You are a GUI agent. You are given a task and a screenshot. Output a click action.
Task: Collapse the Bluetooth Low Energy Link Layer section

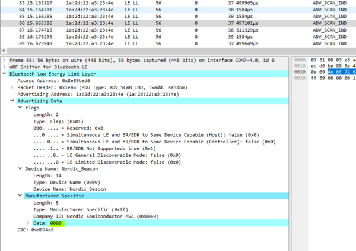click(x=5, y=74)
